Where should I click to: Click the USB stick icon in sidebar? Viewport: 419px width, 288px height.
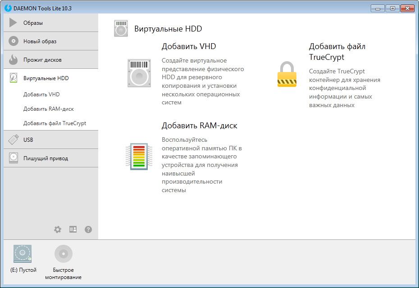coord(14,139)
